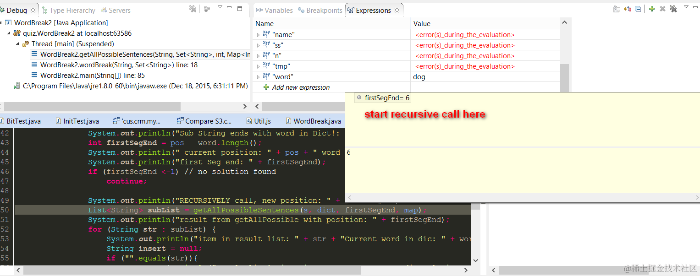Expand the "ss" expression row

point(258,45)
